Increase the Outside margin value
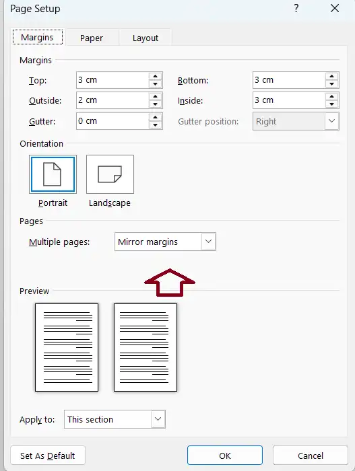This screenshot has width=355, height=471. 155,96
